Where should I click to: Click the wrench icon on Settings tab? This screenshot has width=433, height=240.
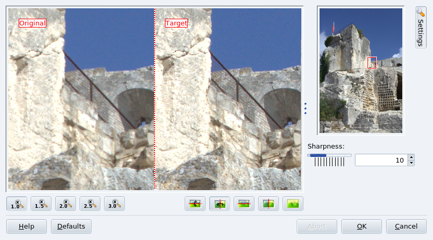click(421, 12)
